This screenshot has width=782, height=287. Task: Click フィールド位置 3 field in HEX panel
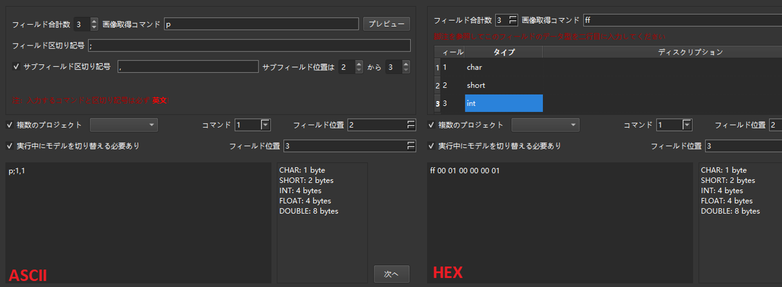pyautogui.click(x=743, y=146)
